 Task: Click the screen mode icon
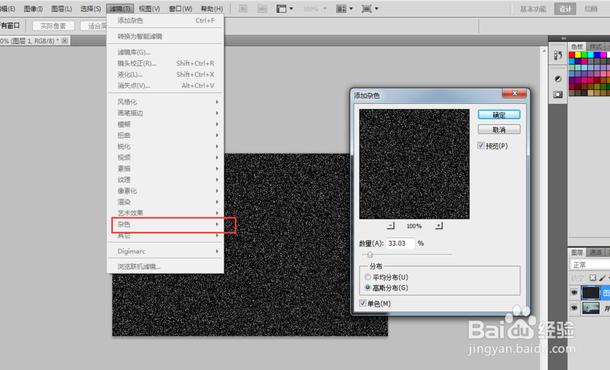pos(367,9)
